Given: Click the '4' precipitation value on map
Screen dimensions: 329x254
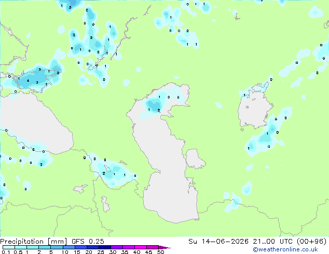Looking at the screenshot, I should point(28,81).
